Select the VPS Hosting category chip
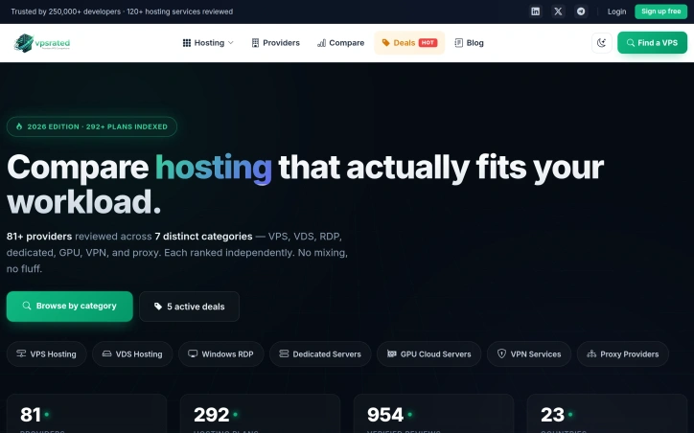 pyautogui.click(x=46, y=353)
